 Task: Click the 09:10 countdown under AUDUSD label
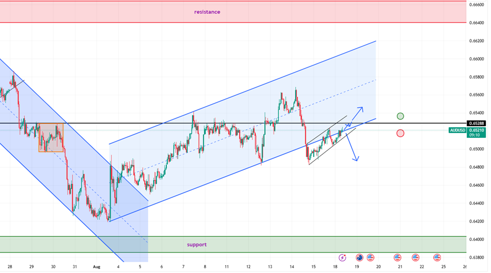click(x=474, y=135)
